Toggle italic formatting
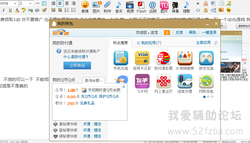 (x=3, y=10)
